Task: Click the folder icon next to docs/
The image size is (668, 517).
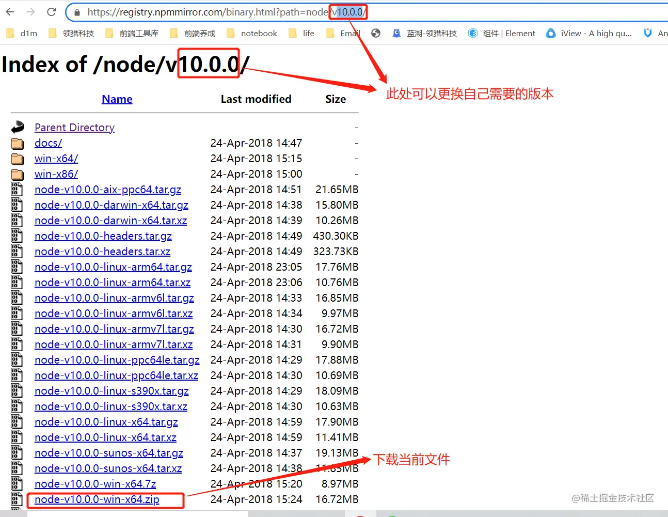Action: click(x=17, y=143)
